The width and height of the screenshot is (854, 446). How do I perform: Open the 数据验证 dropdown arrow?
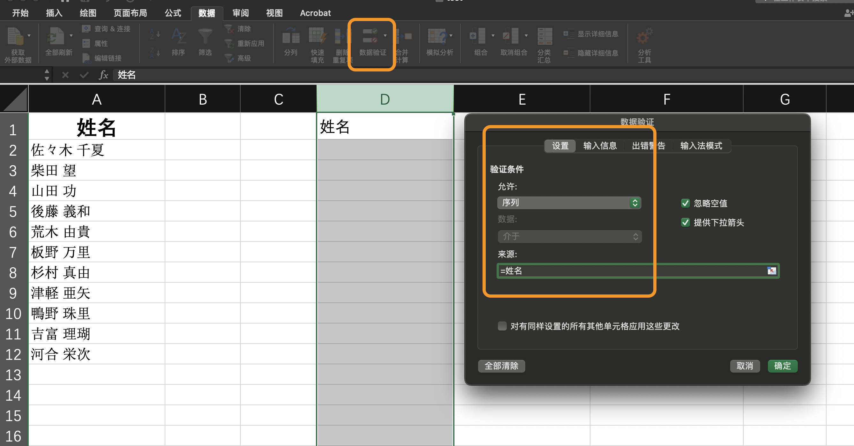coord(385,35)
